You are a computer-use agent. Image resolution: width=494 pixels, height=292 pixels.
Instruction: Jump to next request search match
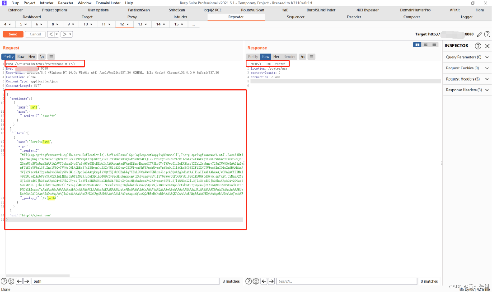pos(27,281)
